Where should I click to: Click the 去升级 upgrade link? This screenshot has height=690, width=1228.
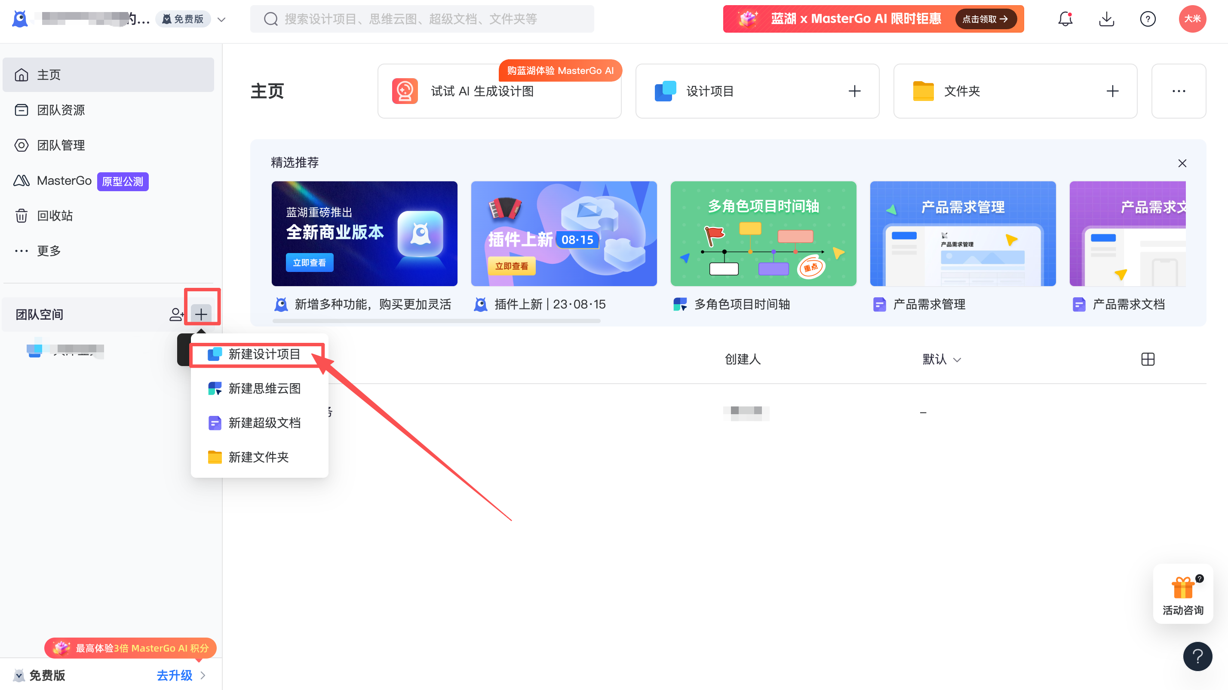pos(175,675)
